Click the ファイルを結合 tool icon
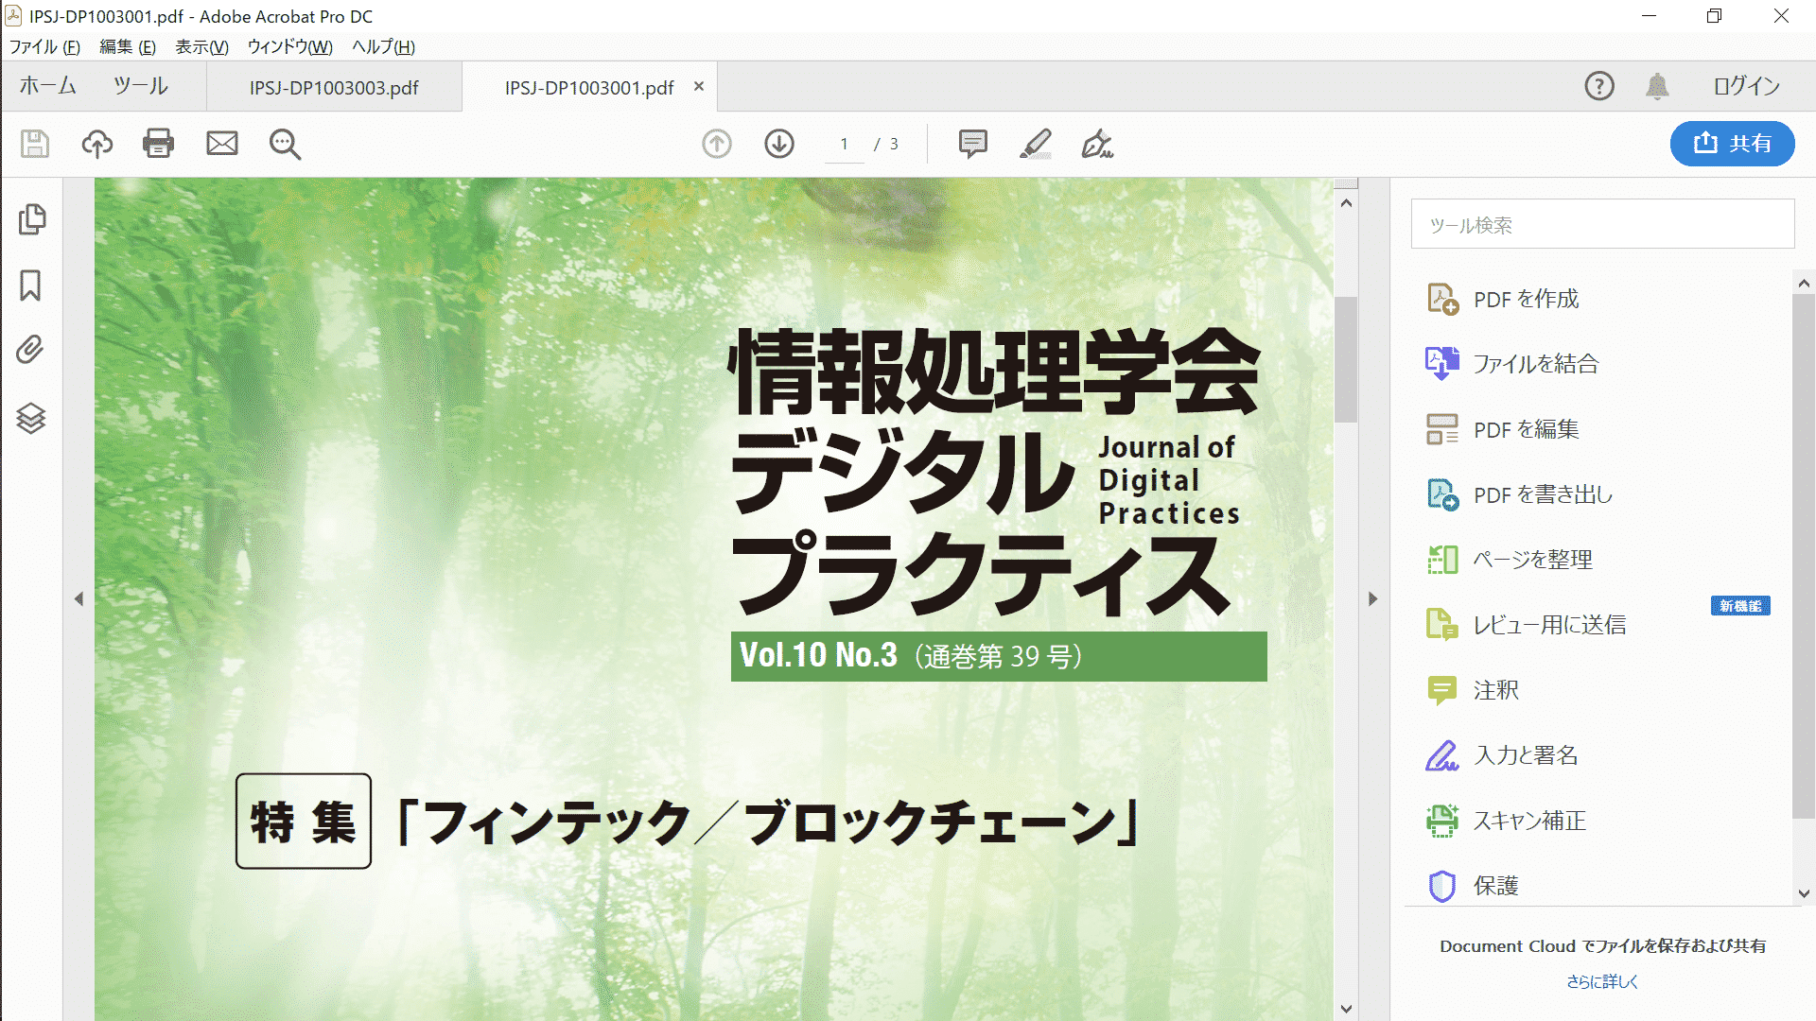Screen dimensions: 1816x1021 [1442, 364]
